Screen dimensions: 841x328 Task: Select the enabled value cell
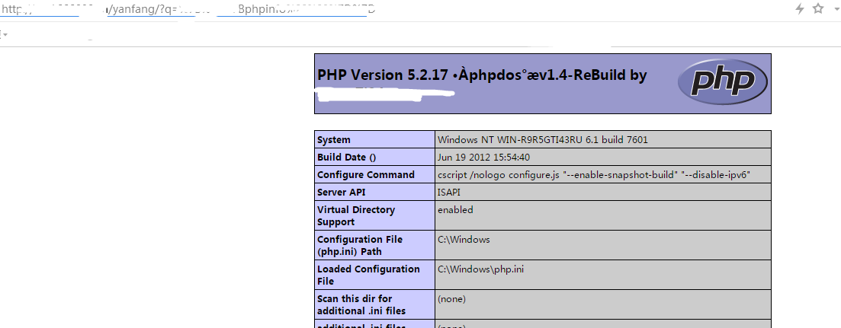pyautogui.click(x=603, y=215)
